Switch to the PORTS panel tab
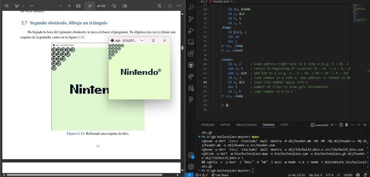 point(284,125)
